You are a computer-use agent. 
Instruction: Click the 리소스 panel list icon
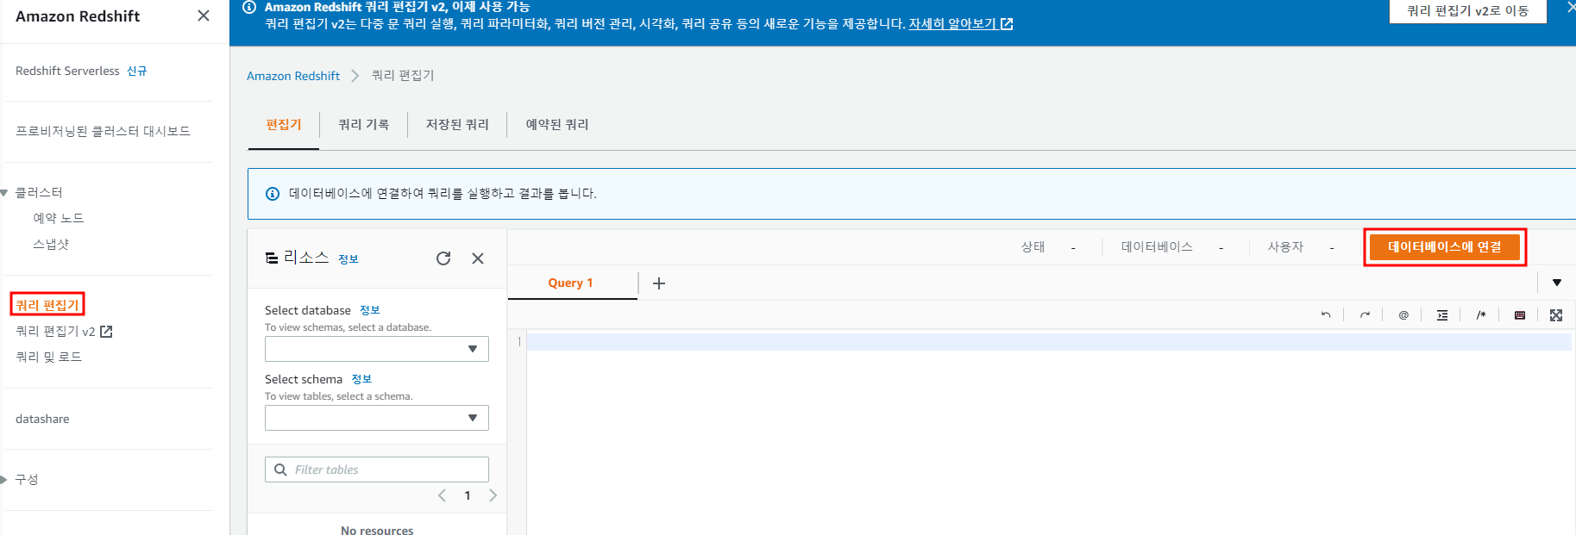pyautogui.click(x=272, y=258)
